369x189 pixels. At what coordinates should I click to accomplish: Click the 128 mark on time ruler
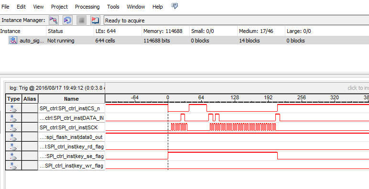coord(235,97)
